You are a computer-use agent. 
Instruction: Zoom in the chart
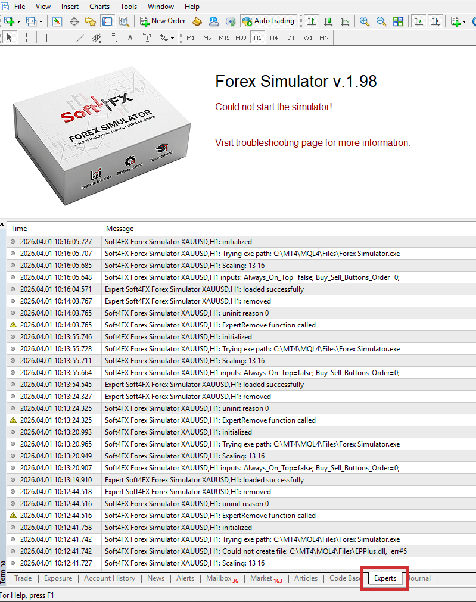(x=364, y=21)
